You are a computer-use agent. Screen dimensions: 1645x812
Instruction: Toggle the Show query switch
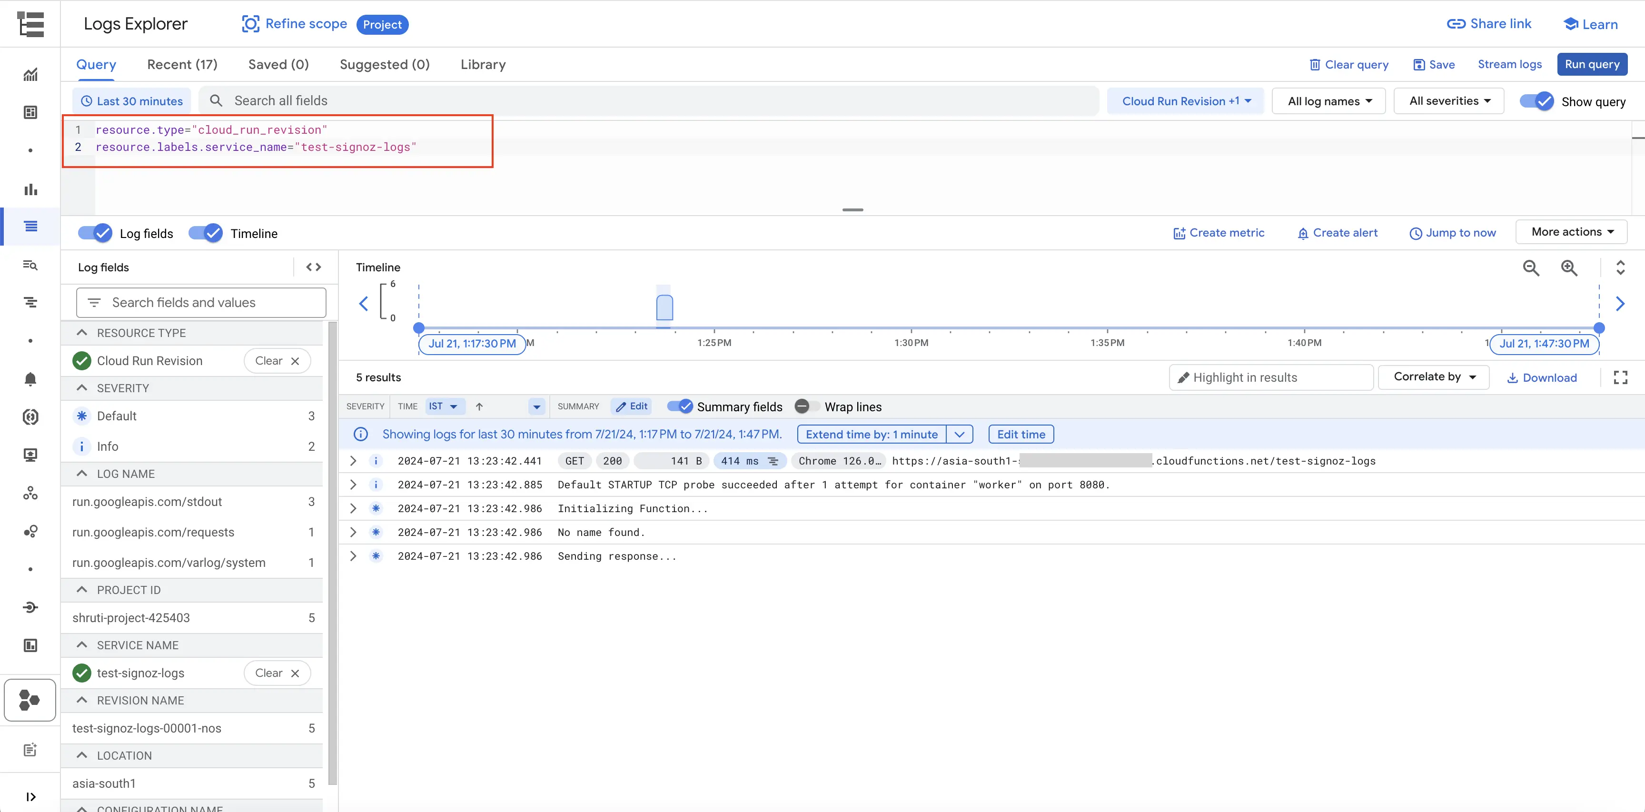(x=1536, y=101)
